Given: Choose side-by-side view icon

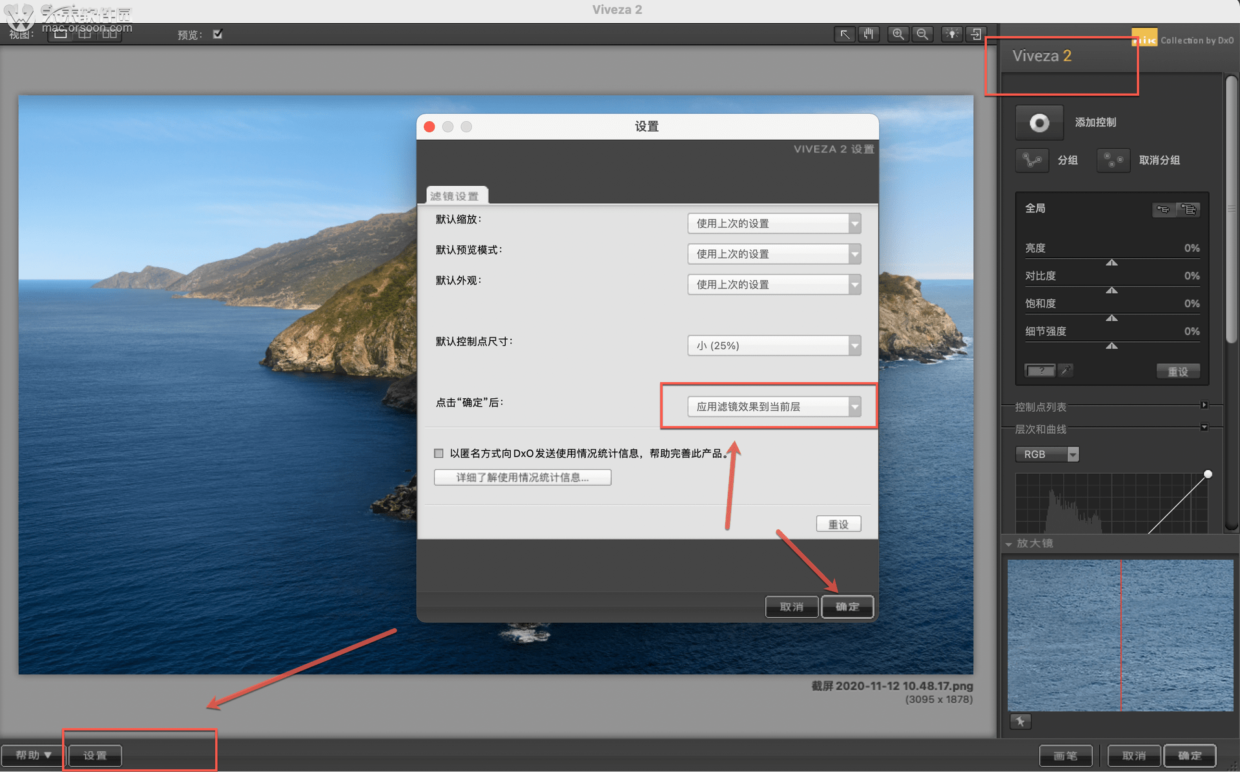Looking at the screenshot, I should tap(109, 34).
